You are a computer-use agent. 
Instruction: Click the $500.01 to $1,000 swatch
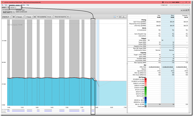pos(146,83)
